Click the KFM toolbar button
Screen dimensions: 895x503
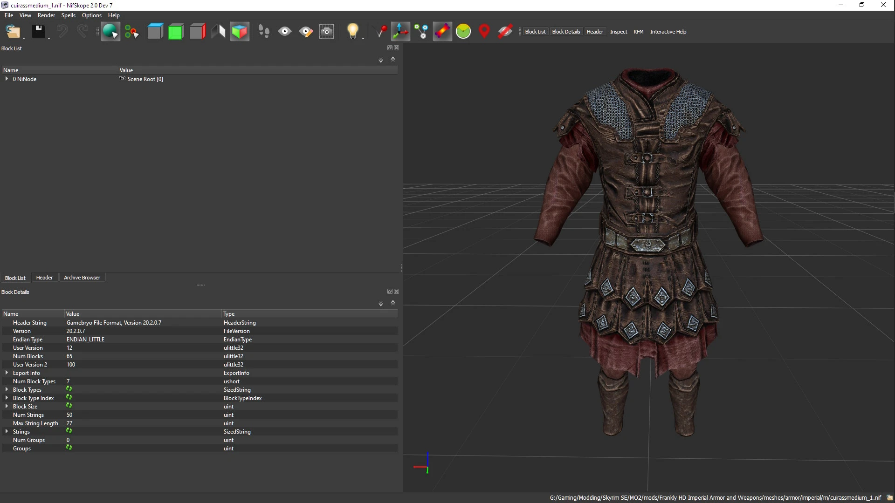point(639,32)
